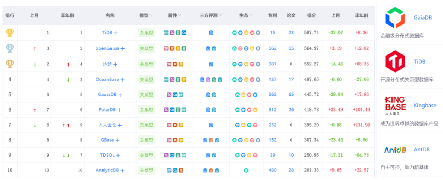Open the 生态 column filter dropdown

pyautogui.click(x=251, y=15)
